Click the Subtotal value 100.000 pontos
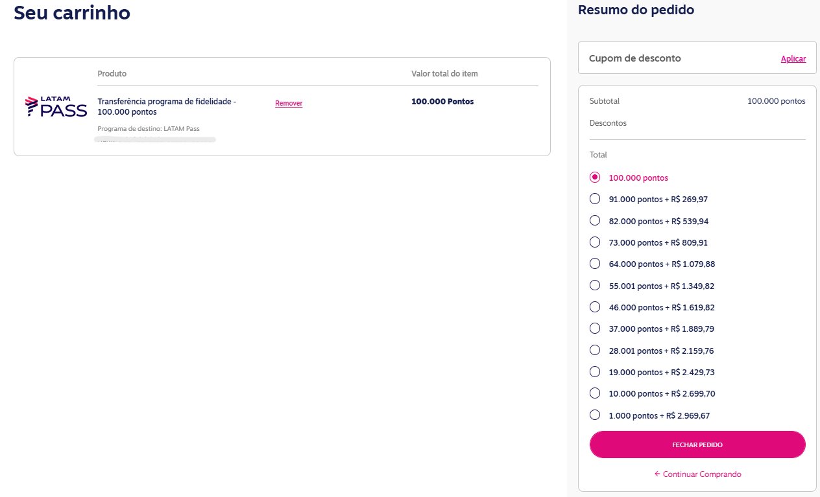 (x=776, y=101)
